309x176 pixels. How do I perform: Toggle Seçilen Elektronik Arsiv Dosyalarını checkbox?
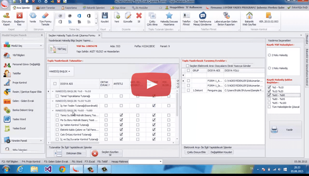pos(187,65)
